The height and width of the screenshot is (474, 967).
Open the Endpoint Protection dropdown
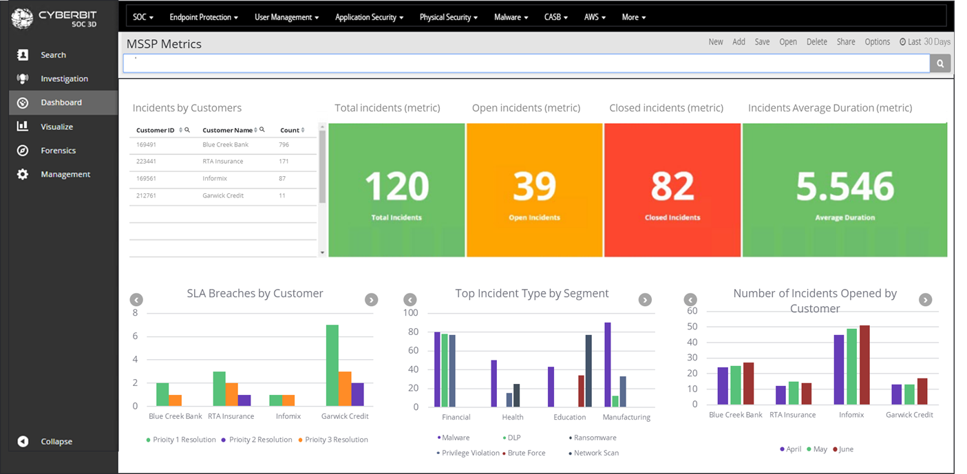point(204,17)
